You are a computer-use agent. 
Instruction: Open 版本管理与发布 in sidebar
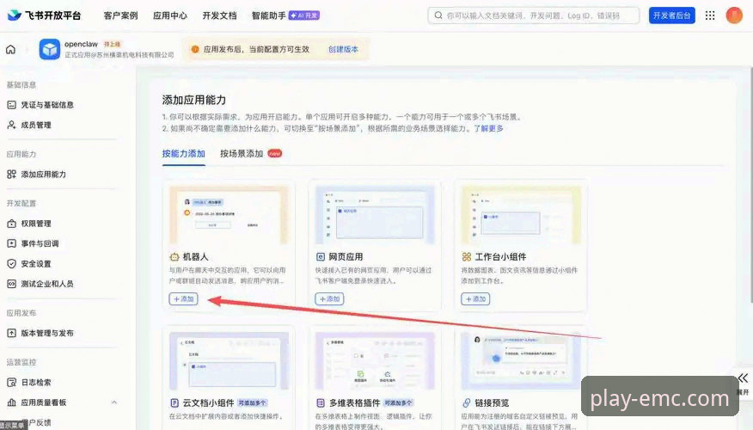click(x=47, y=333)
